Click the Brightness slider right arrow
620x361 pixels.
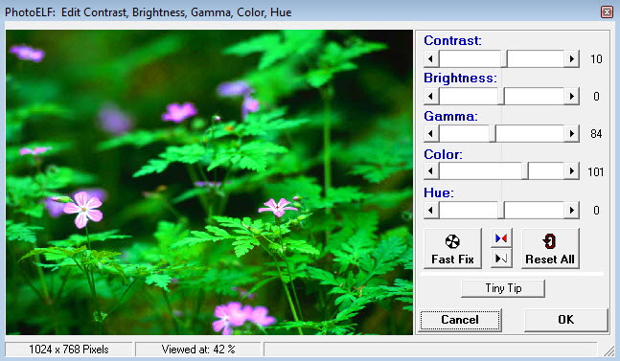tap(572, 96)
